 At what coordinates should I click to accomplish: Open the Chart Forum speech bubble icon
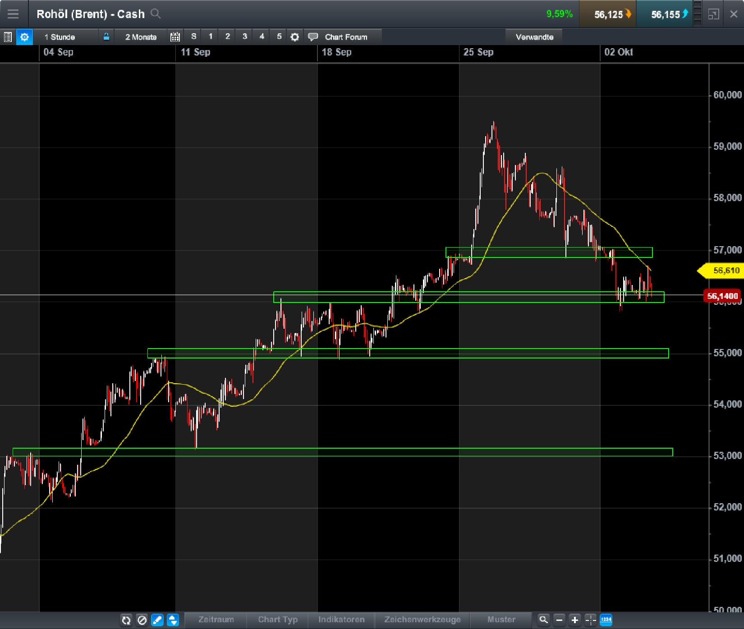tap(312, 37)
